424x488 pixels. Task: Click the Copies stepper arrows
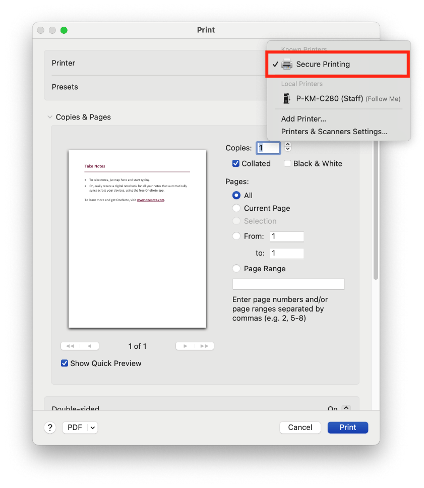click(288, 147)
